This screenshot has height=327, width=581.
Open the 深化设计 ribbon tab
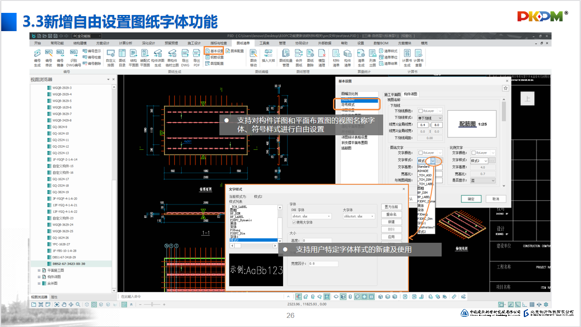[148, 43]
